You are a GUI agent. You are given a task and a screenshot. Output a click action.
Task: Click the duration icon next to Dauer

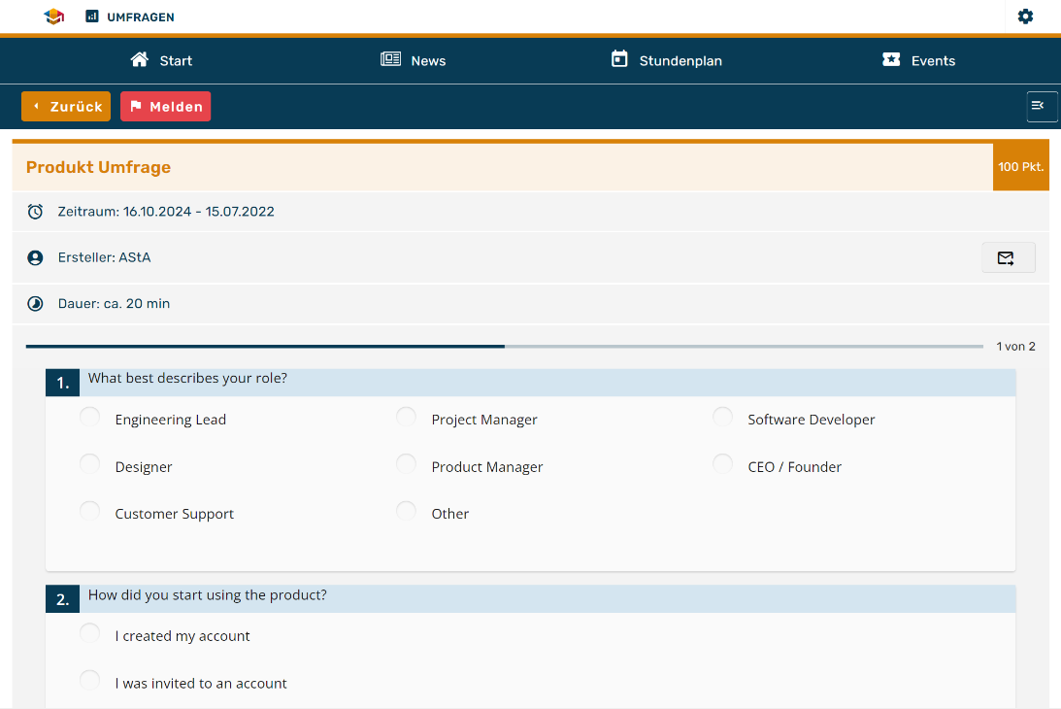35,303
